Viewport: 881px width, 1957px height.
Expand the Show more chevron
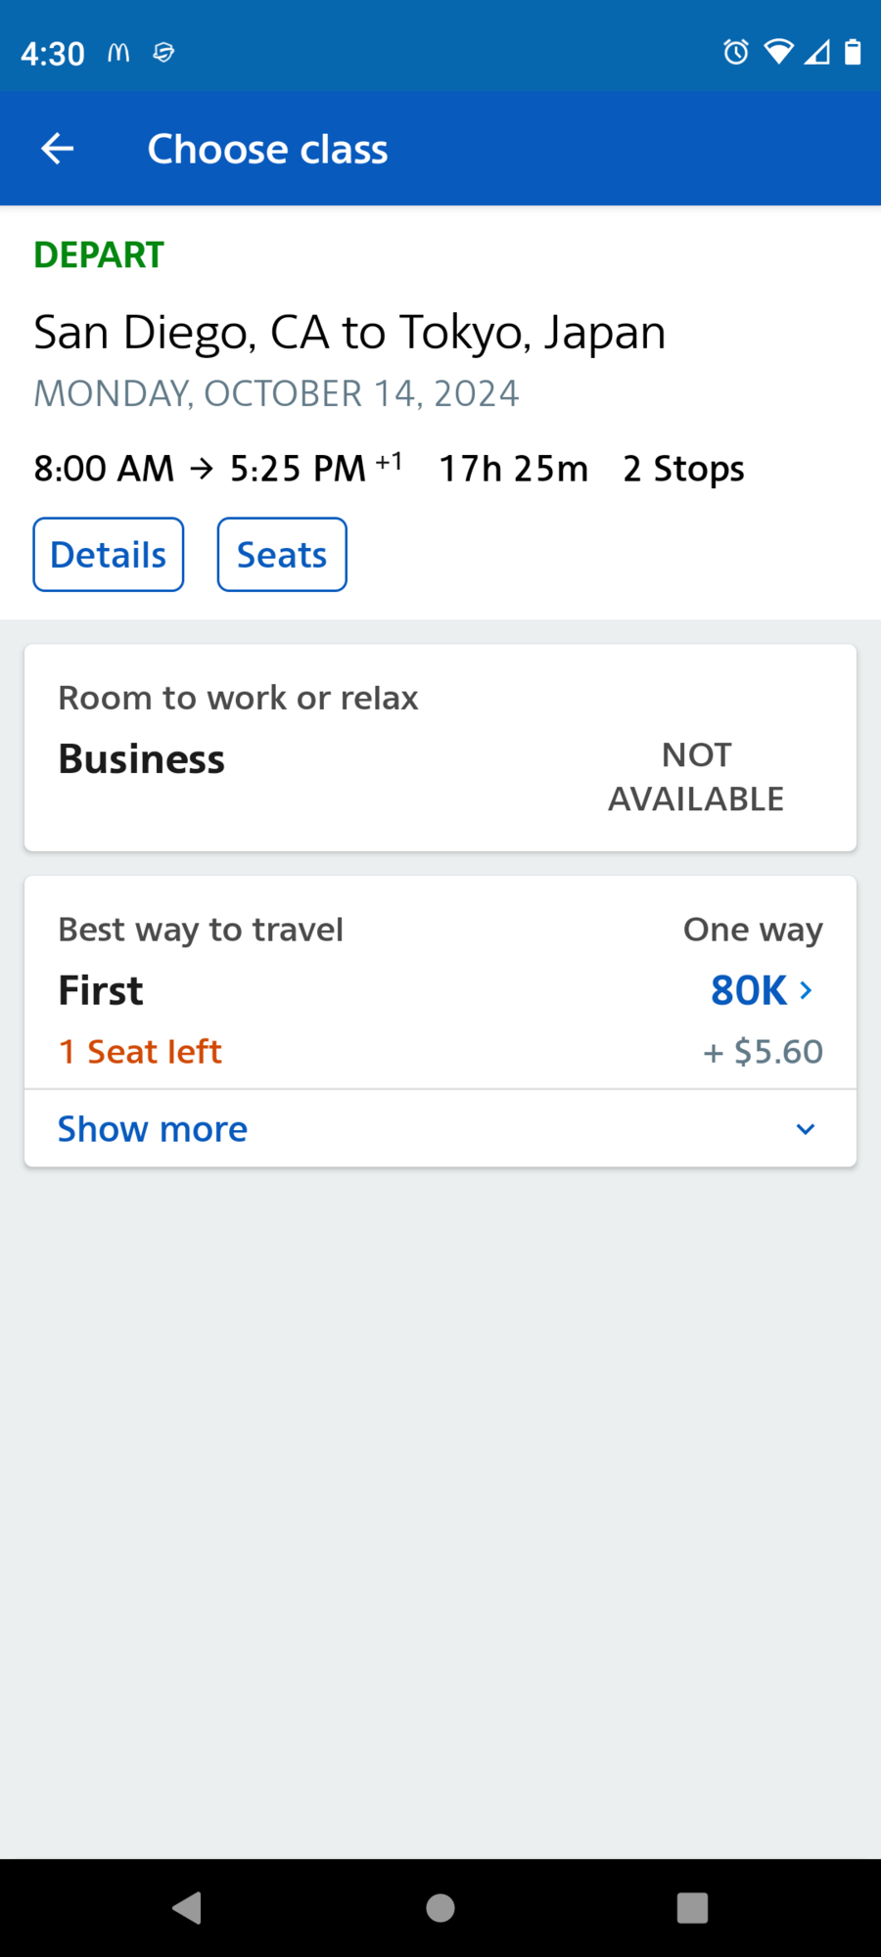point(806,1129)
